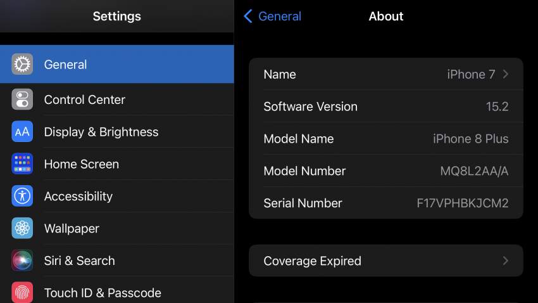Edit the device name iPhone 7
The height and width of the screenshot is (303, 538).
[471, 74]
